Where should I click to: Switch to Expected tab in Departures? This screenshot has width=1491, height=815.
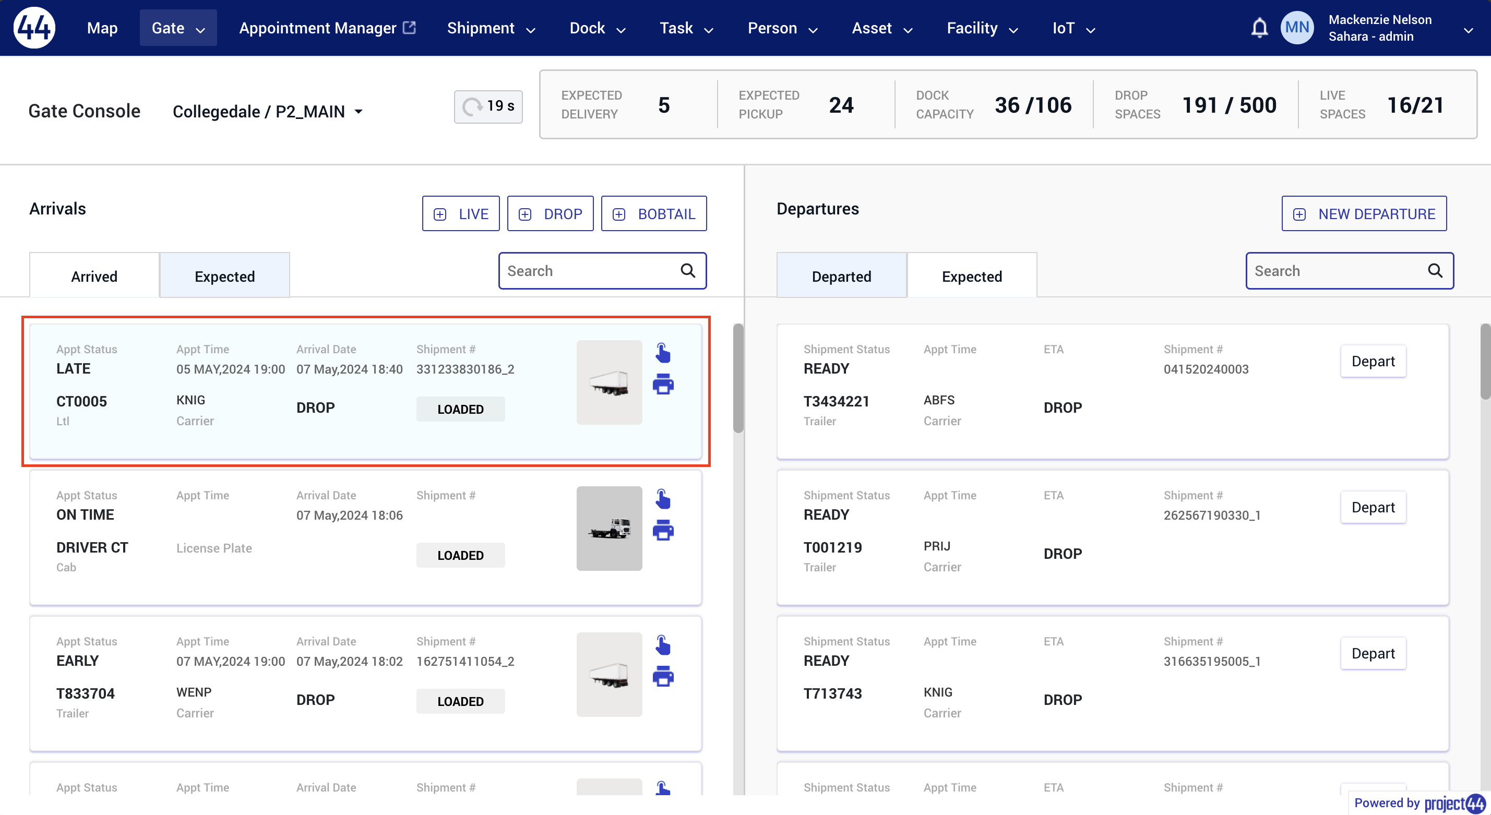[x=972, y=275]
